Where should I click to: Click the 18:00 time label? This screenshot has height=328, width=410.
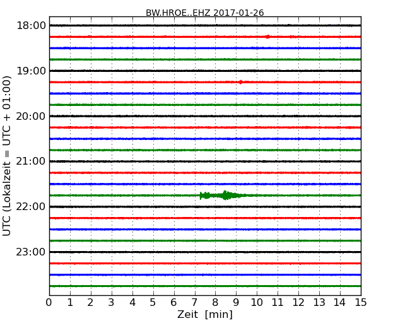[x=31, y=26]
